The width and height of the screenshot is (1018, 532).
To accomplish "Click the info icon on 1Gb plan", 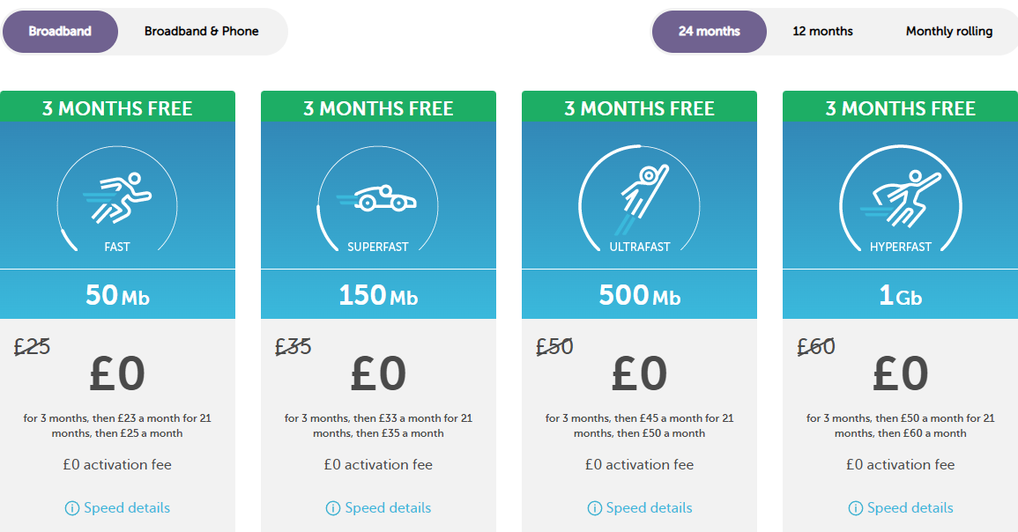I will 856,508.
